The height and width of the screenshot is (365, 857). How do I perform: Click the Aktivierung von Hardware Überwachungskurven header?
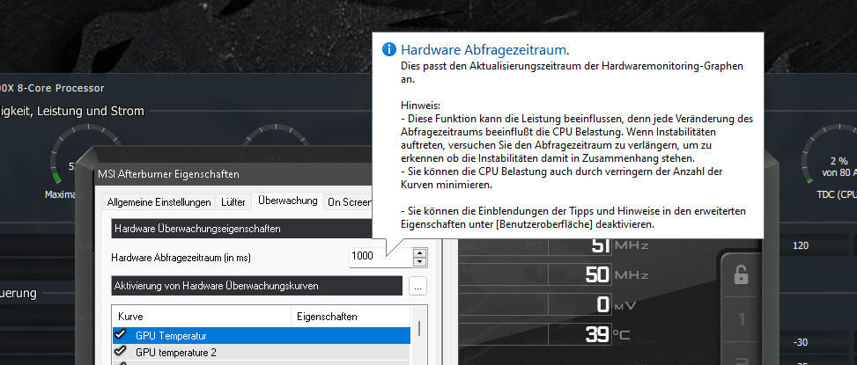pos(257,285)
